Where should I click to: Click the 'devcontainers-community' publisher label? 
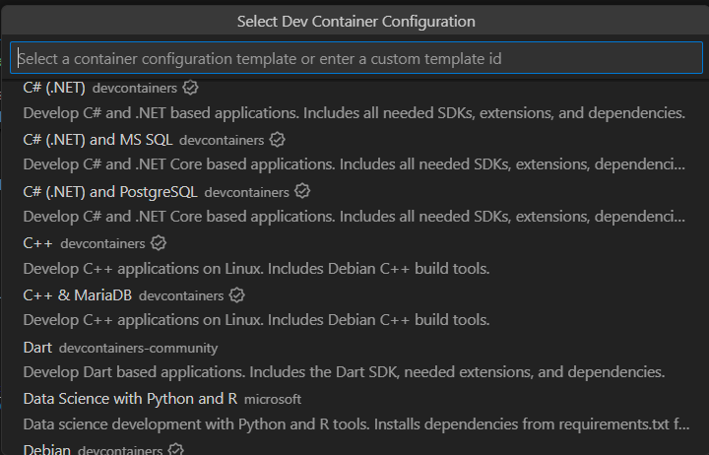pyautogui.click(x=139, y=348)
